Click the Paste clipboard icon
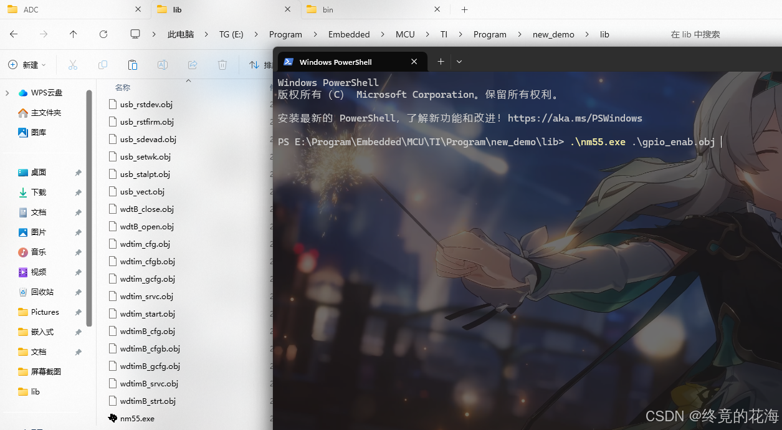 [133, 65]
